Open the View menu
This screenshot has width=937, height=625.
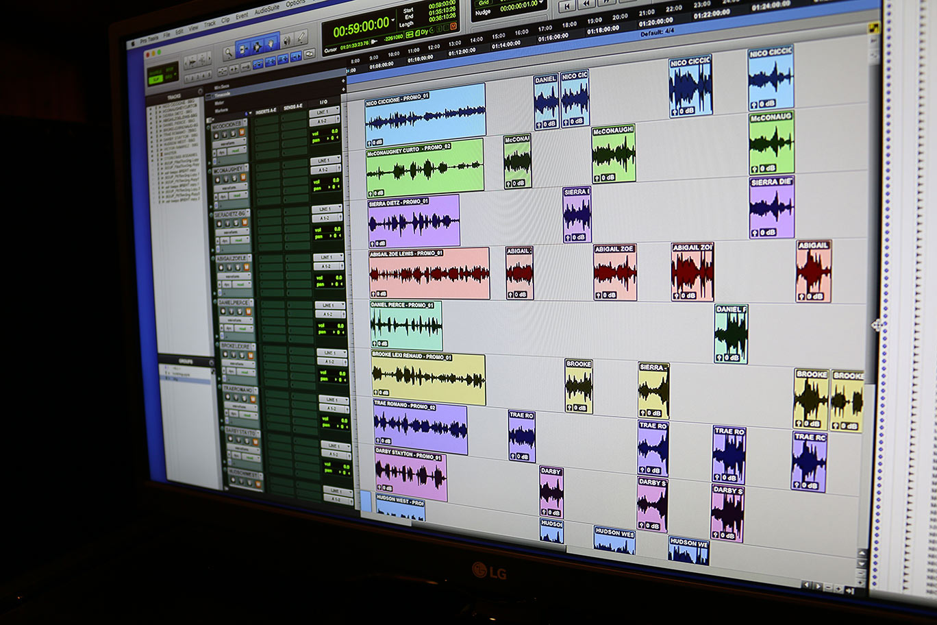tap(193, 28)
